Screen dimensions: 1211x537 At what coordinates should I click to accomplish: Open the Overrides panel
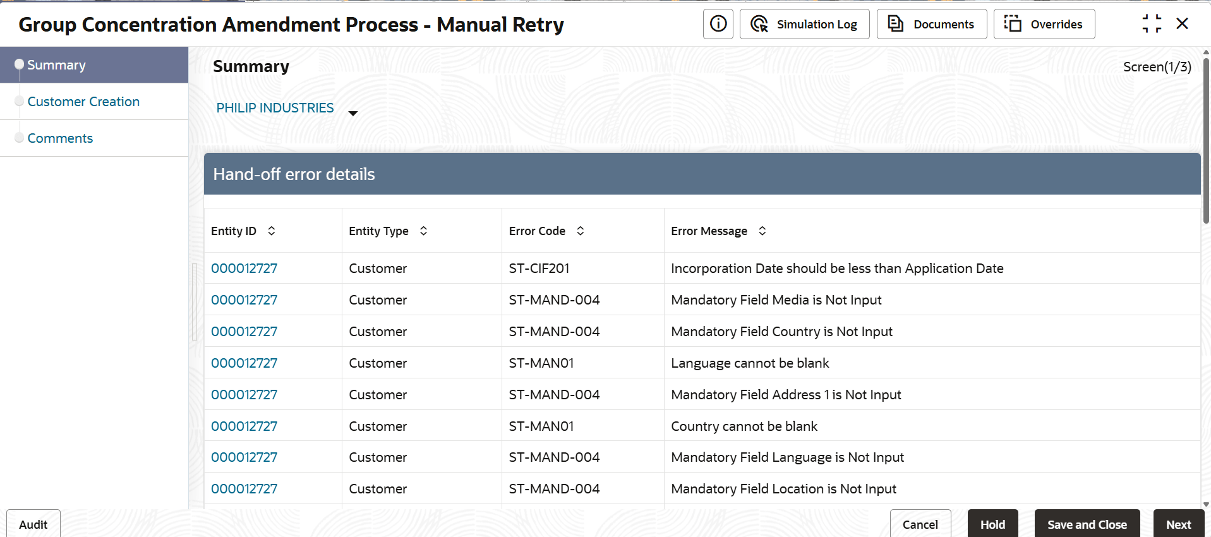(1044, 24)
